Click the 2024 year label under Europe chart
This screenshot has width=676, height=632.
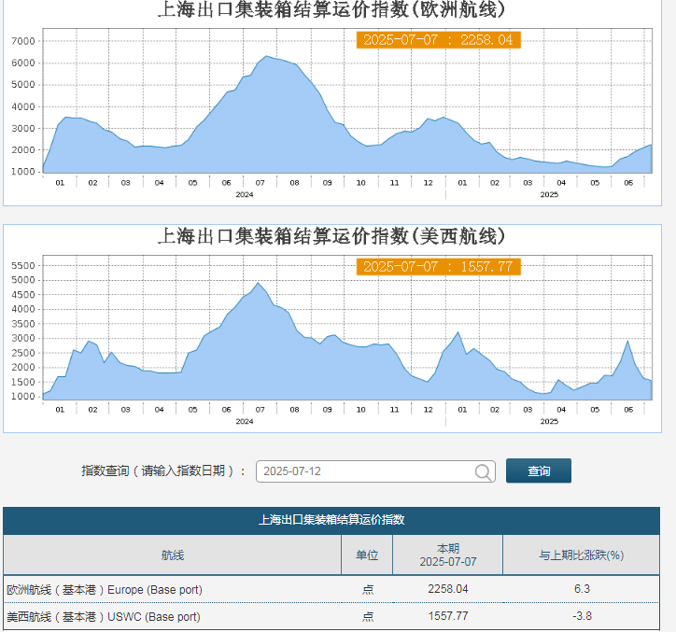[245, 194]
